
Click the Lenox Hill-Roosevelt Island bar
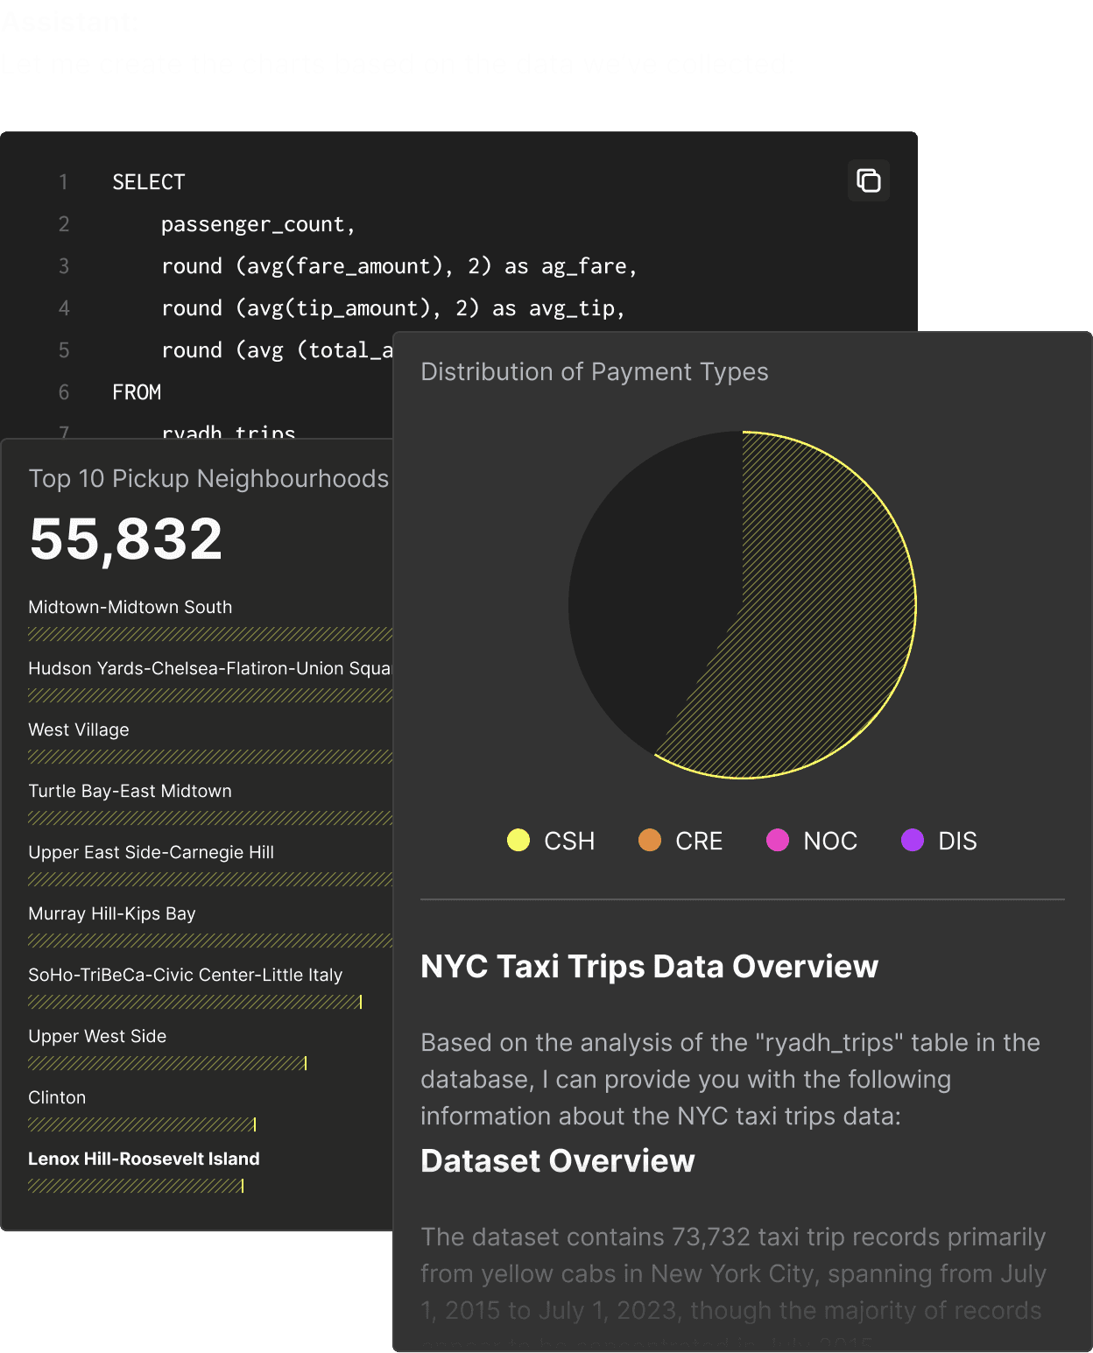click(136, 1186)
